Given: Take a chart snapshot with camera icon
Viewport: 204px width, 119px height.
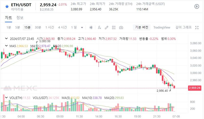Looking at the screenshot, I should point(121,28).
